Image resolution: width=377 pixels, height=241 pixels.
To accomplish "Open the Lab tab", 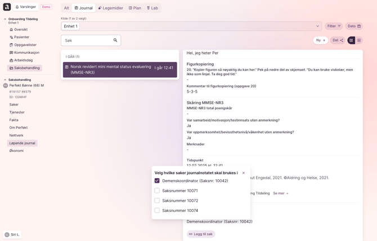I will click(x=152, y=8).
